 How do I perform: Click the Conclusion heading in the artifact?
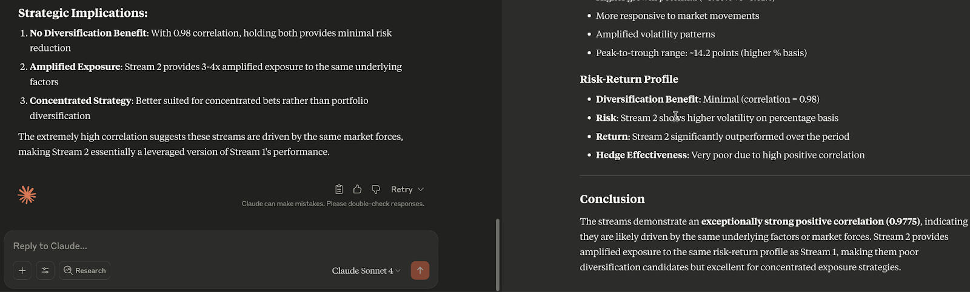point(612,199)
